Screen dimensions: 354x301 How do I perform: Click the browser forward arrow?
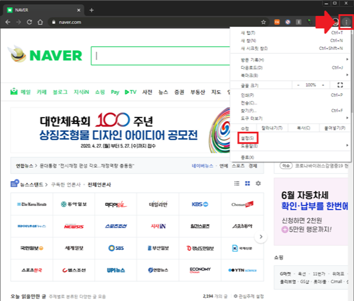(x=19, y=22)
